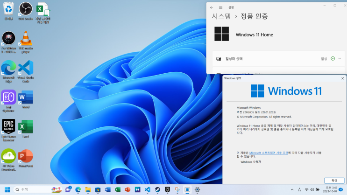
Task: Open the Wi-Fi network tray icon
Action: [x=306, y=190]
